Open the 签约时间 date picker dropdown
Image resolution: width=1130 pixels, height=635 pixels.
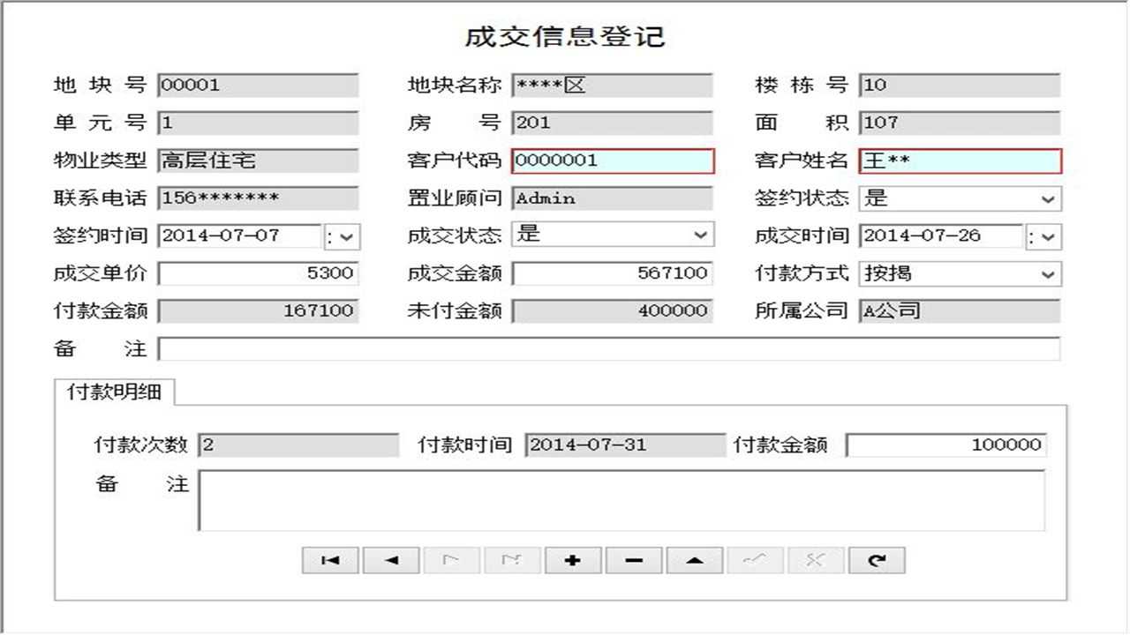[349, 235]
